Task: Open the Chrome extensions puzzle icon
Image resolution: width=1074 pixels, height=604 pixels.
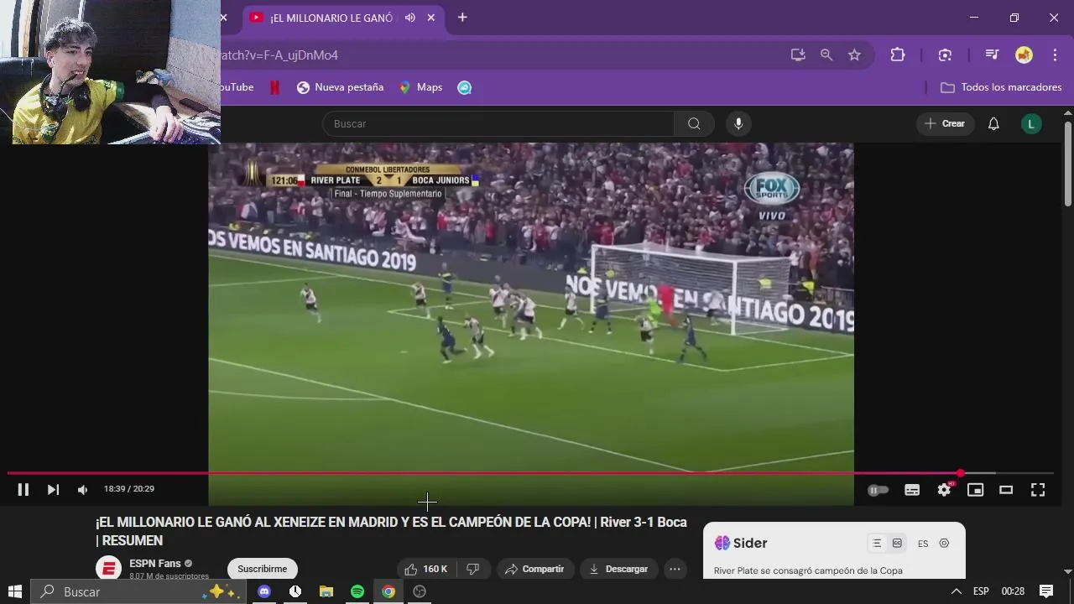Action: [898, 55]
